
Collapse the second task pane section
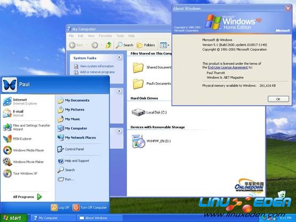[119, 91]
